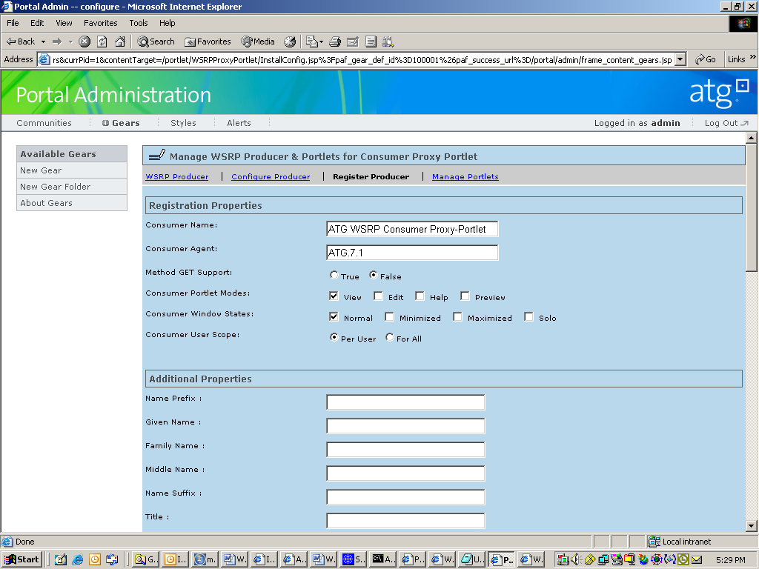Open the Tools menu

(138, 23)
